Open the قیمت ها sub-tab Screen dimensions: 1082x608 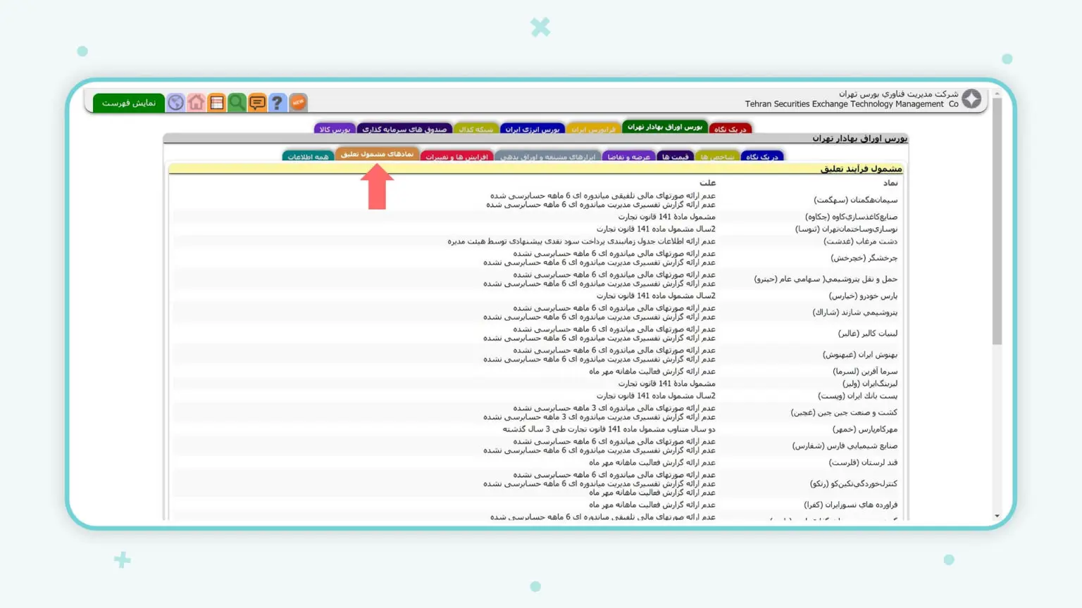[675, 156]
